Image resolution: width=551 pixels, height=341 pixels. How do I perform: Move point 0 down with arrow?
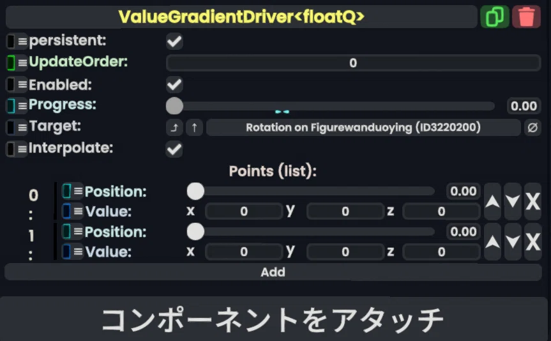(513, 201)
